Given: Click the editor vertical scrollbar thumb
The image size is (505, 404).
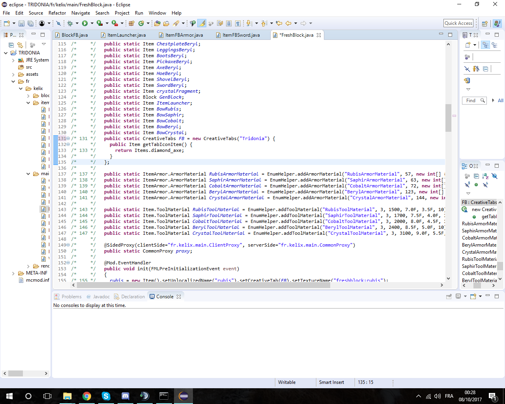Looking at the screenshot, I should pos(448,118).
